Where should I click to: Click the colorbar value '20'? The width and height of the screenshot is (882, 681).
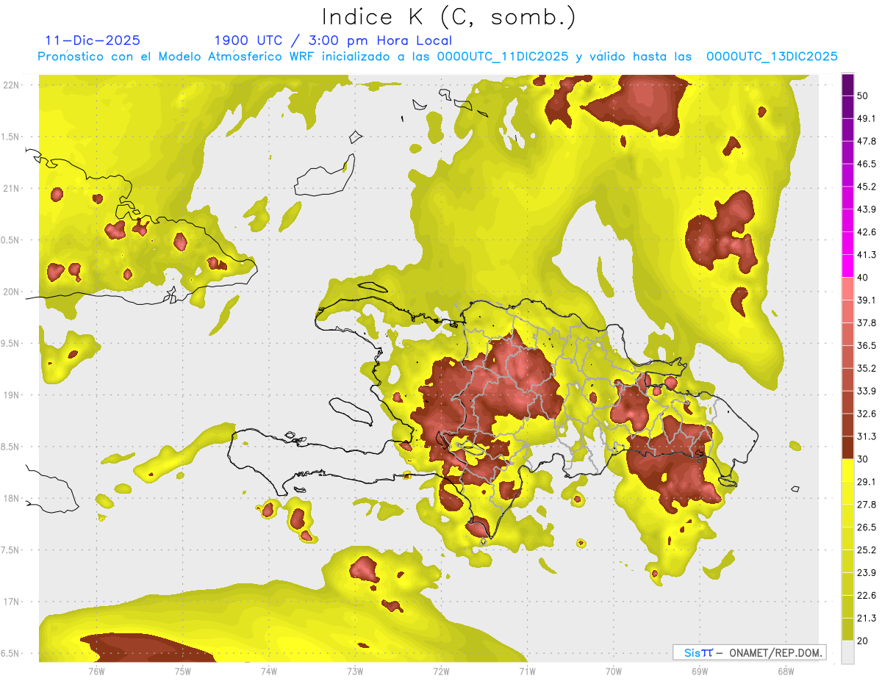click(863, 641)
